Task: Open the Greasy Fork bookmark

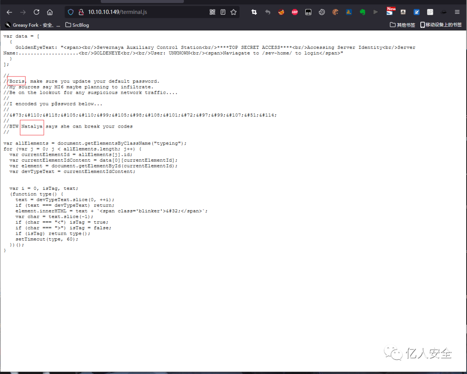Action: click(32, 25)
